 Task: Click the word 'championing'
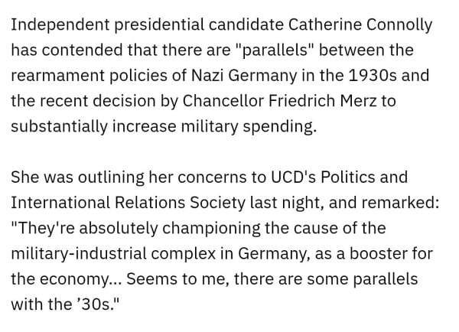tap(206, 228)
